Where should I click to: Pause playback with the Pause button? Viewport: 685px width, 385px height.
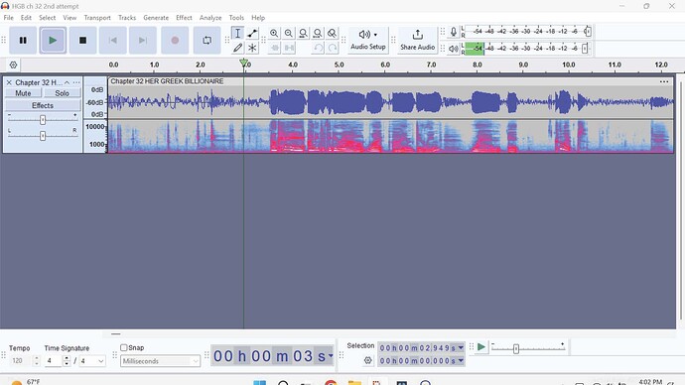point(23,40)
